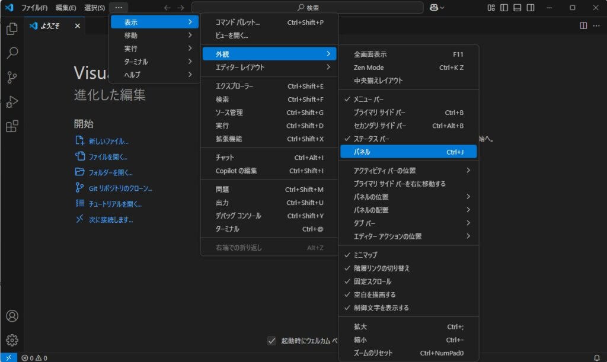The height and width of the screenshot is (362, 607).
Task: Open the Manage gear icon
Action: tap(12, 340)
